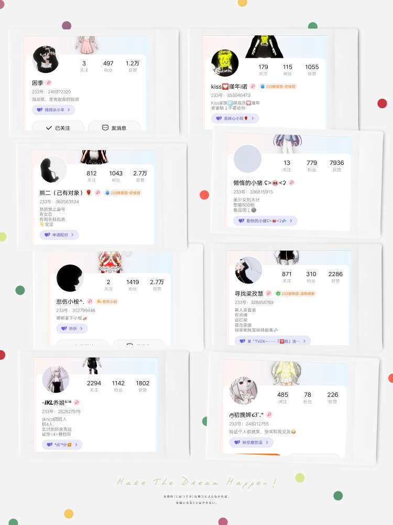Expand the heart tag chevron on kiss profile
The image size is (393, 525).
coord(253,118)
